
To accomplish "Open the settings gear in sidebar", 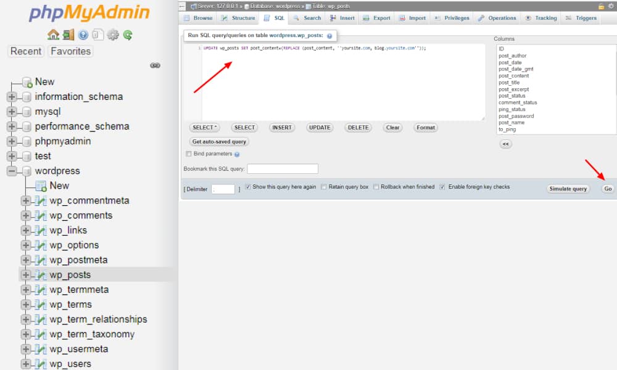I will (113, 35).
